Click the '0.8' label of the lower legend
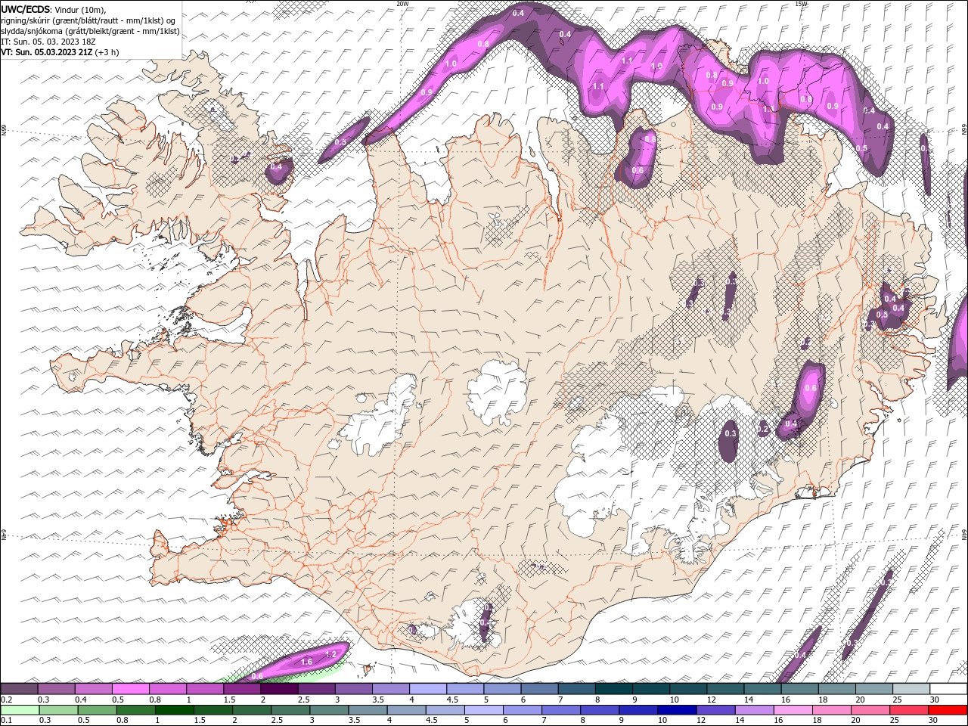 point(122,721)
